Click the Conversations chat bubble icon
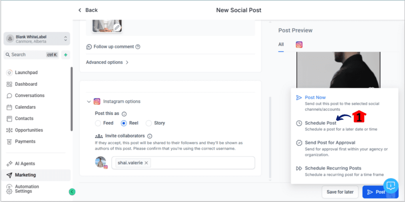Screen dimensions: 405x202 pyautogui.click(x=9, y=95)
